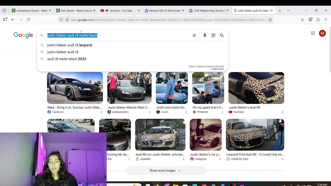Select the justin bieber audi r8 matte tab
Viewport: 331px width, 186px height.
click(253, 11)
